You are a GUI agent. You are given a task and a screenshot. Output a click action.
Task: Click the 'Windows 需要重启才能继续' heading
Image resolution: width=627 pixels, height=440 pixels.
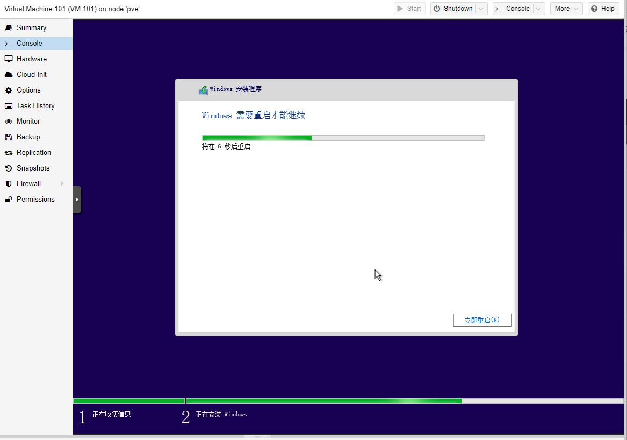(x=254, y=115)
